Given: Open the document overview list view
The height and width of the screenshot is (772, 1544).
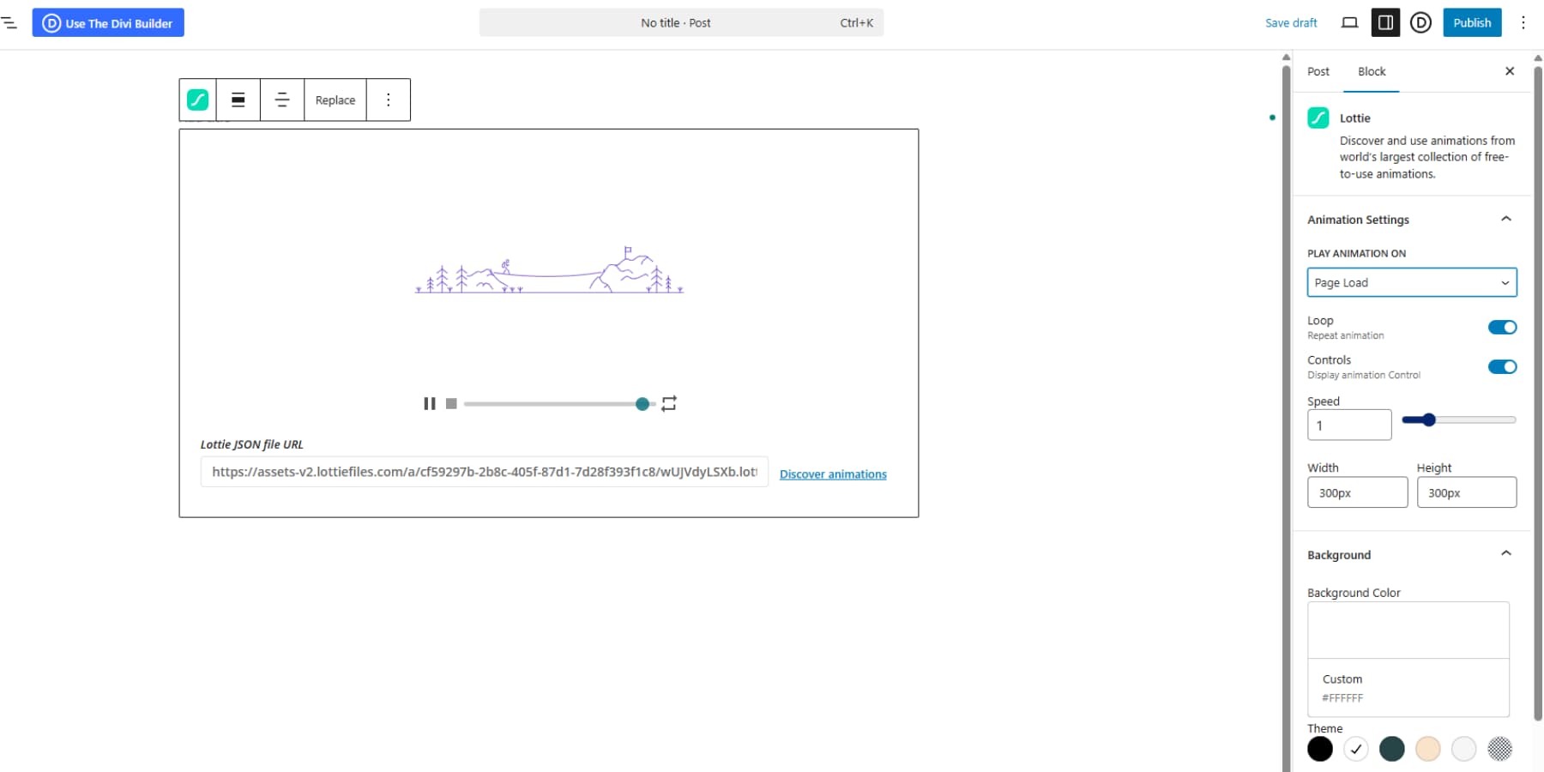Looking at the screenshot, I should 10,23.
